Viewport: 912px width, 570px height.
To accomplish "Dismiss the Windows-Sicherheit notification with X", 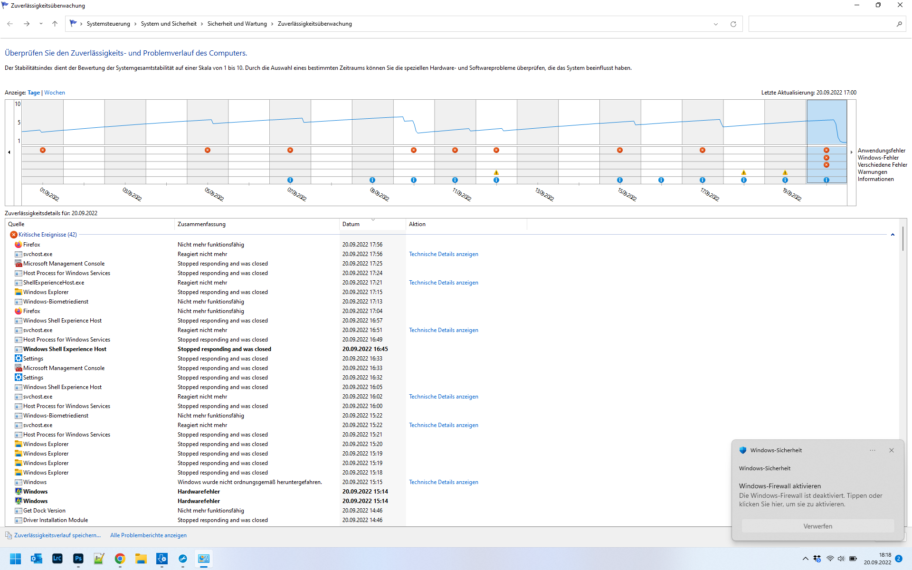I will [891, 450].
